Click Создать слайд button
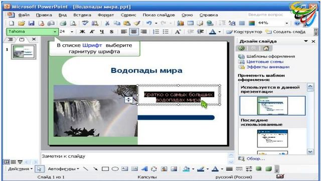 pyautogui.click(x=285, y=32)
